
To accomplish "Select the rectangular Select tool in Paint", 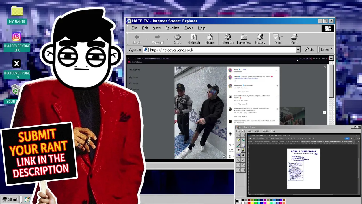I will point(243,135).
